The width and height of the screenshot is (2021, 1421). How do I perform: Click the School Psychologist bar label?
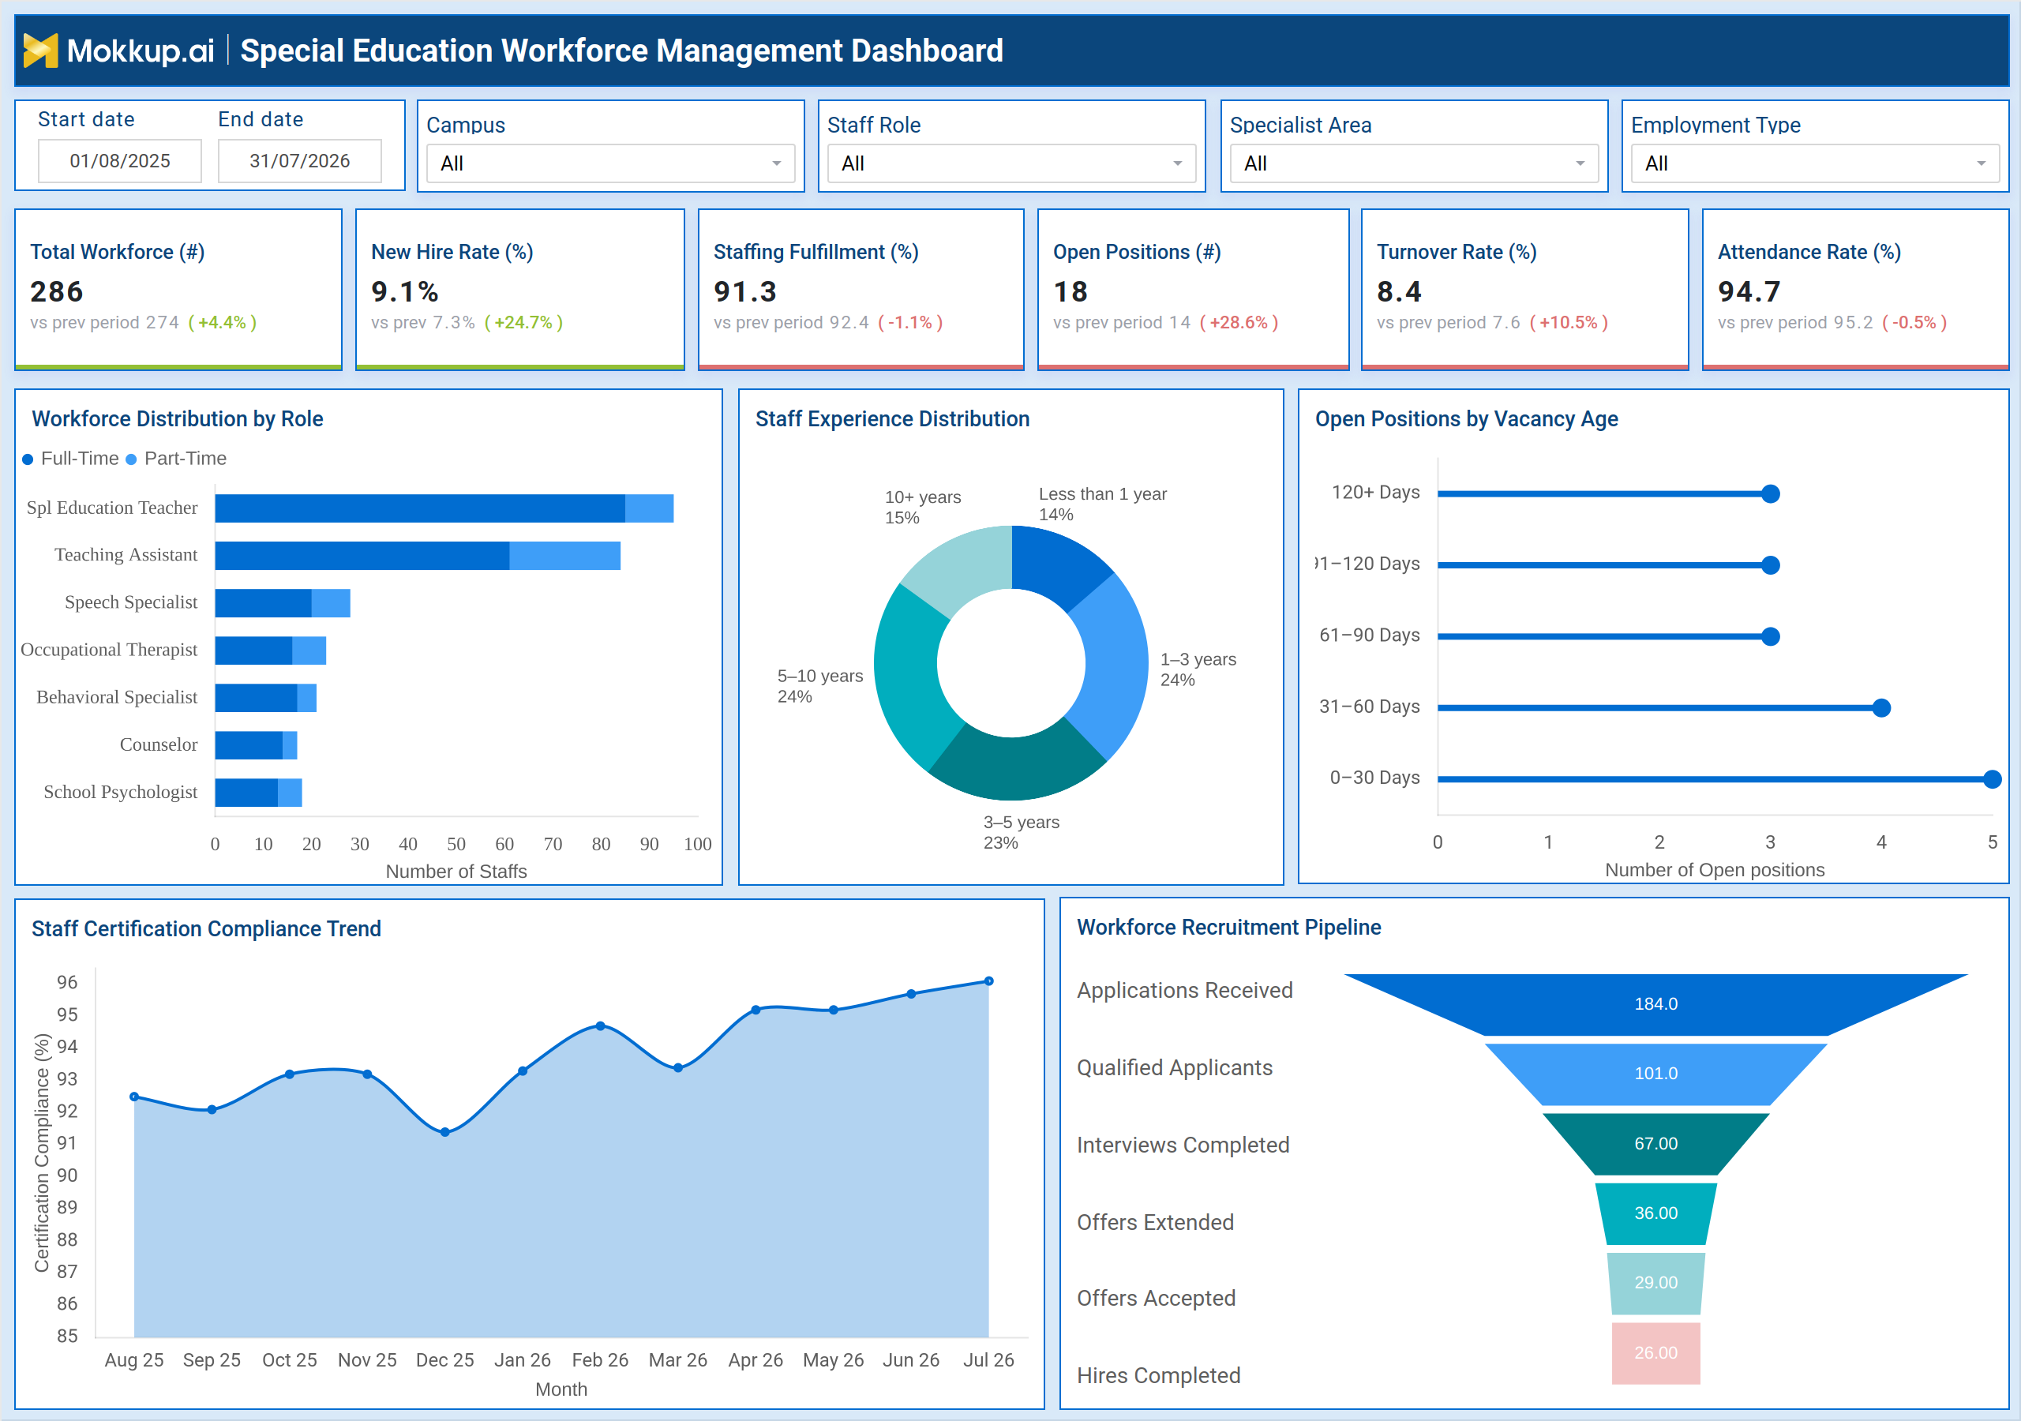pyautogui.click(x=121, y=793)
